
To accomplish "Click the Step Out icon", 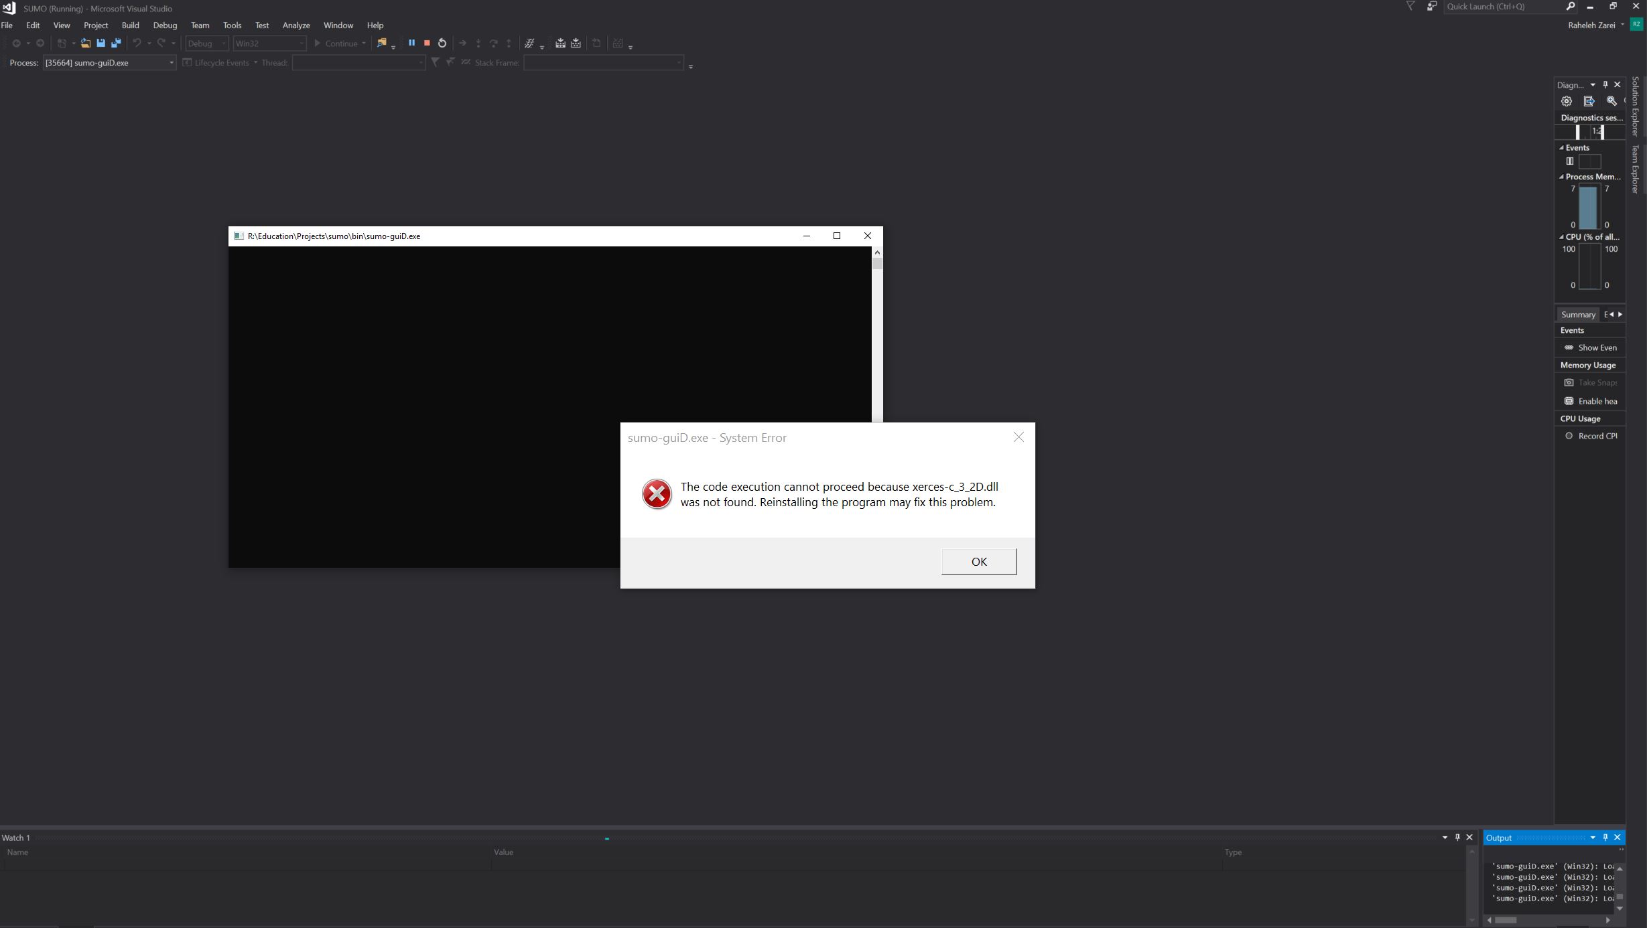I will 509,43.
